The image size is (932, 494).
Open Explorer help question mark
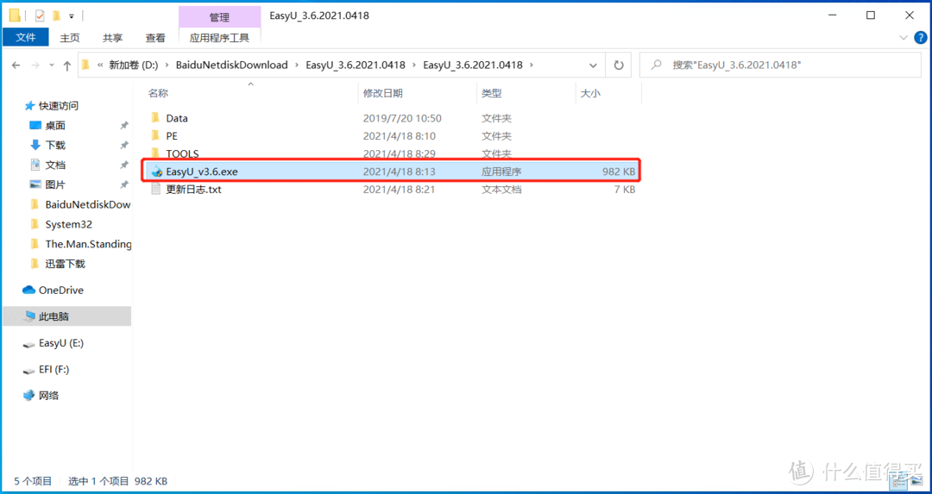click(920, 37)
